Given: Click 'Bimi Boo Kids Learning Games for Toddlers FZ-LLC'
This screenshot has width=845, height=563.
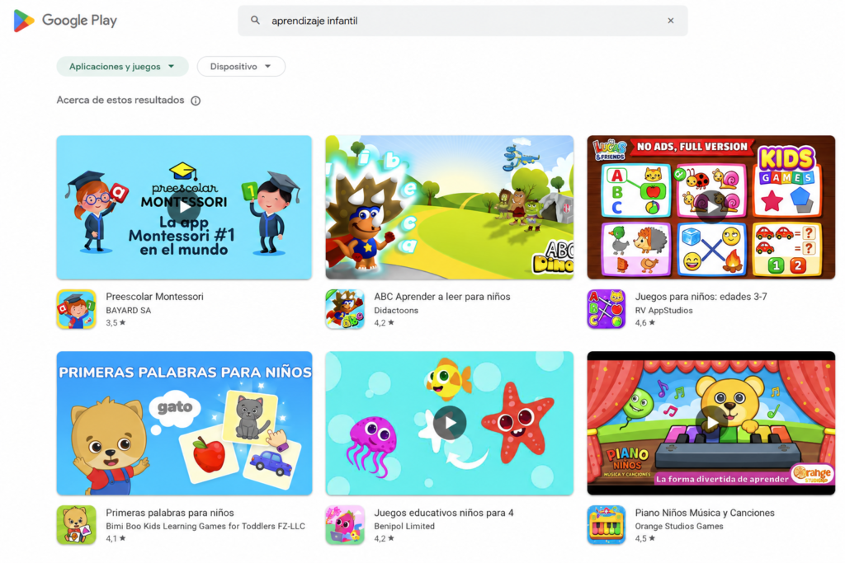Looking at the screenshot, I should click(x=205, y=527).
